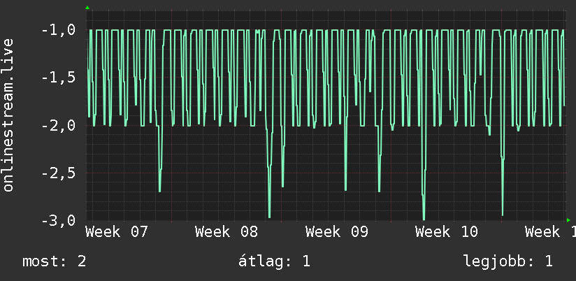Click the "Week 08" x-axis label
Image resolution: width=576 pixels, height=281 pixels.
(226, 232)
